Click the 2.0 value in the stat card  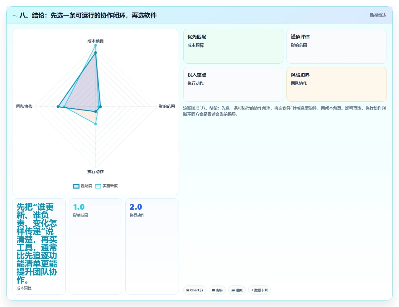coord(136,207)
